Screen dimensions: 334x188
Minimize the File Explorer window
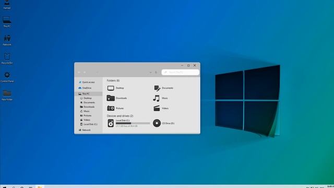(182, 65)
